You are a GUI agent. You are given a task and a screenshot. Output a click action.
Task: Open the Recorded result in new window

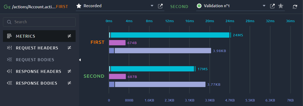tap(160, 6)
